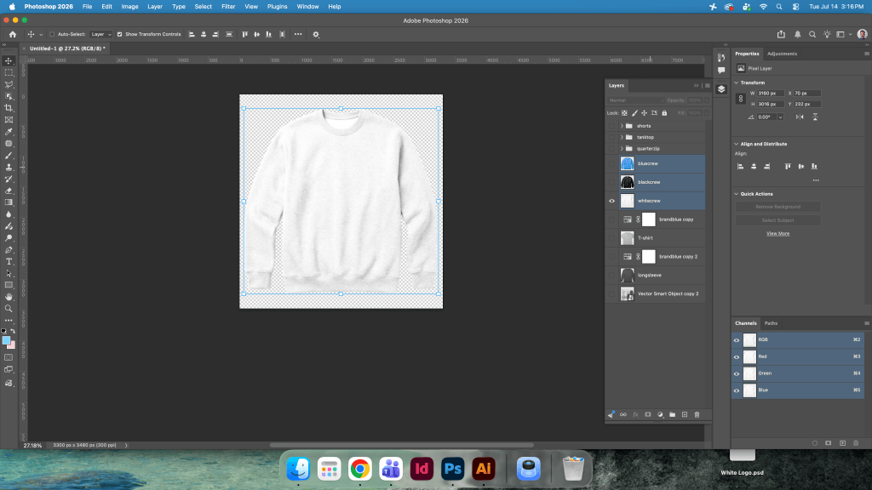Viewport: 872px width, 490px height.
Task: Click the foreground color swatch
Action: coord(6,340)
